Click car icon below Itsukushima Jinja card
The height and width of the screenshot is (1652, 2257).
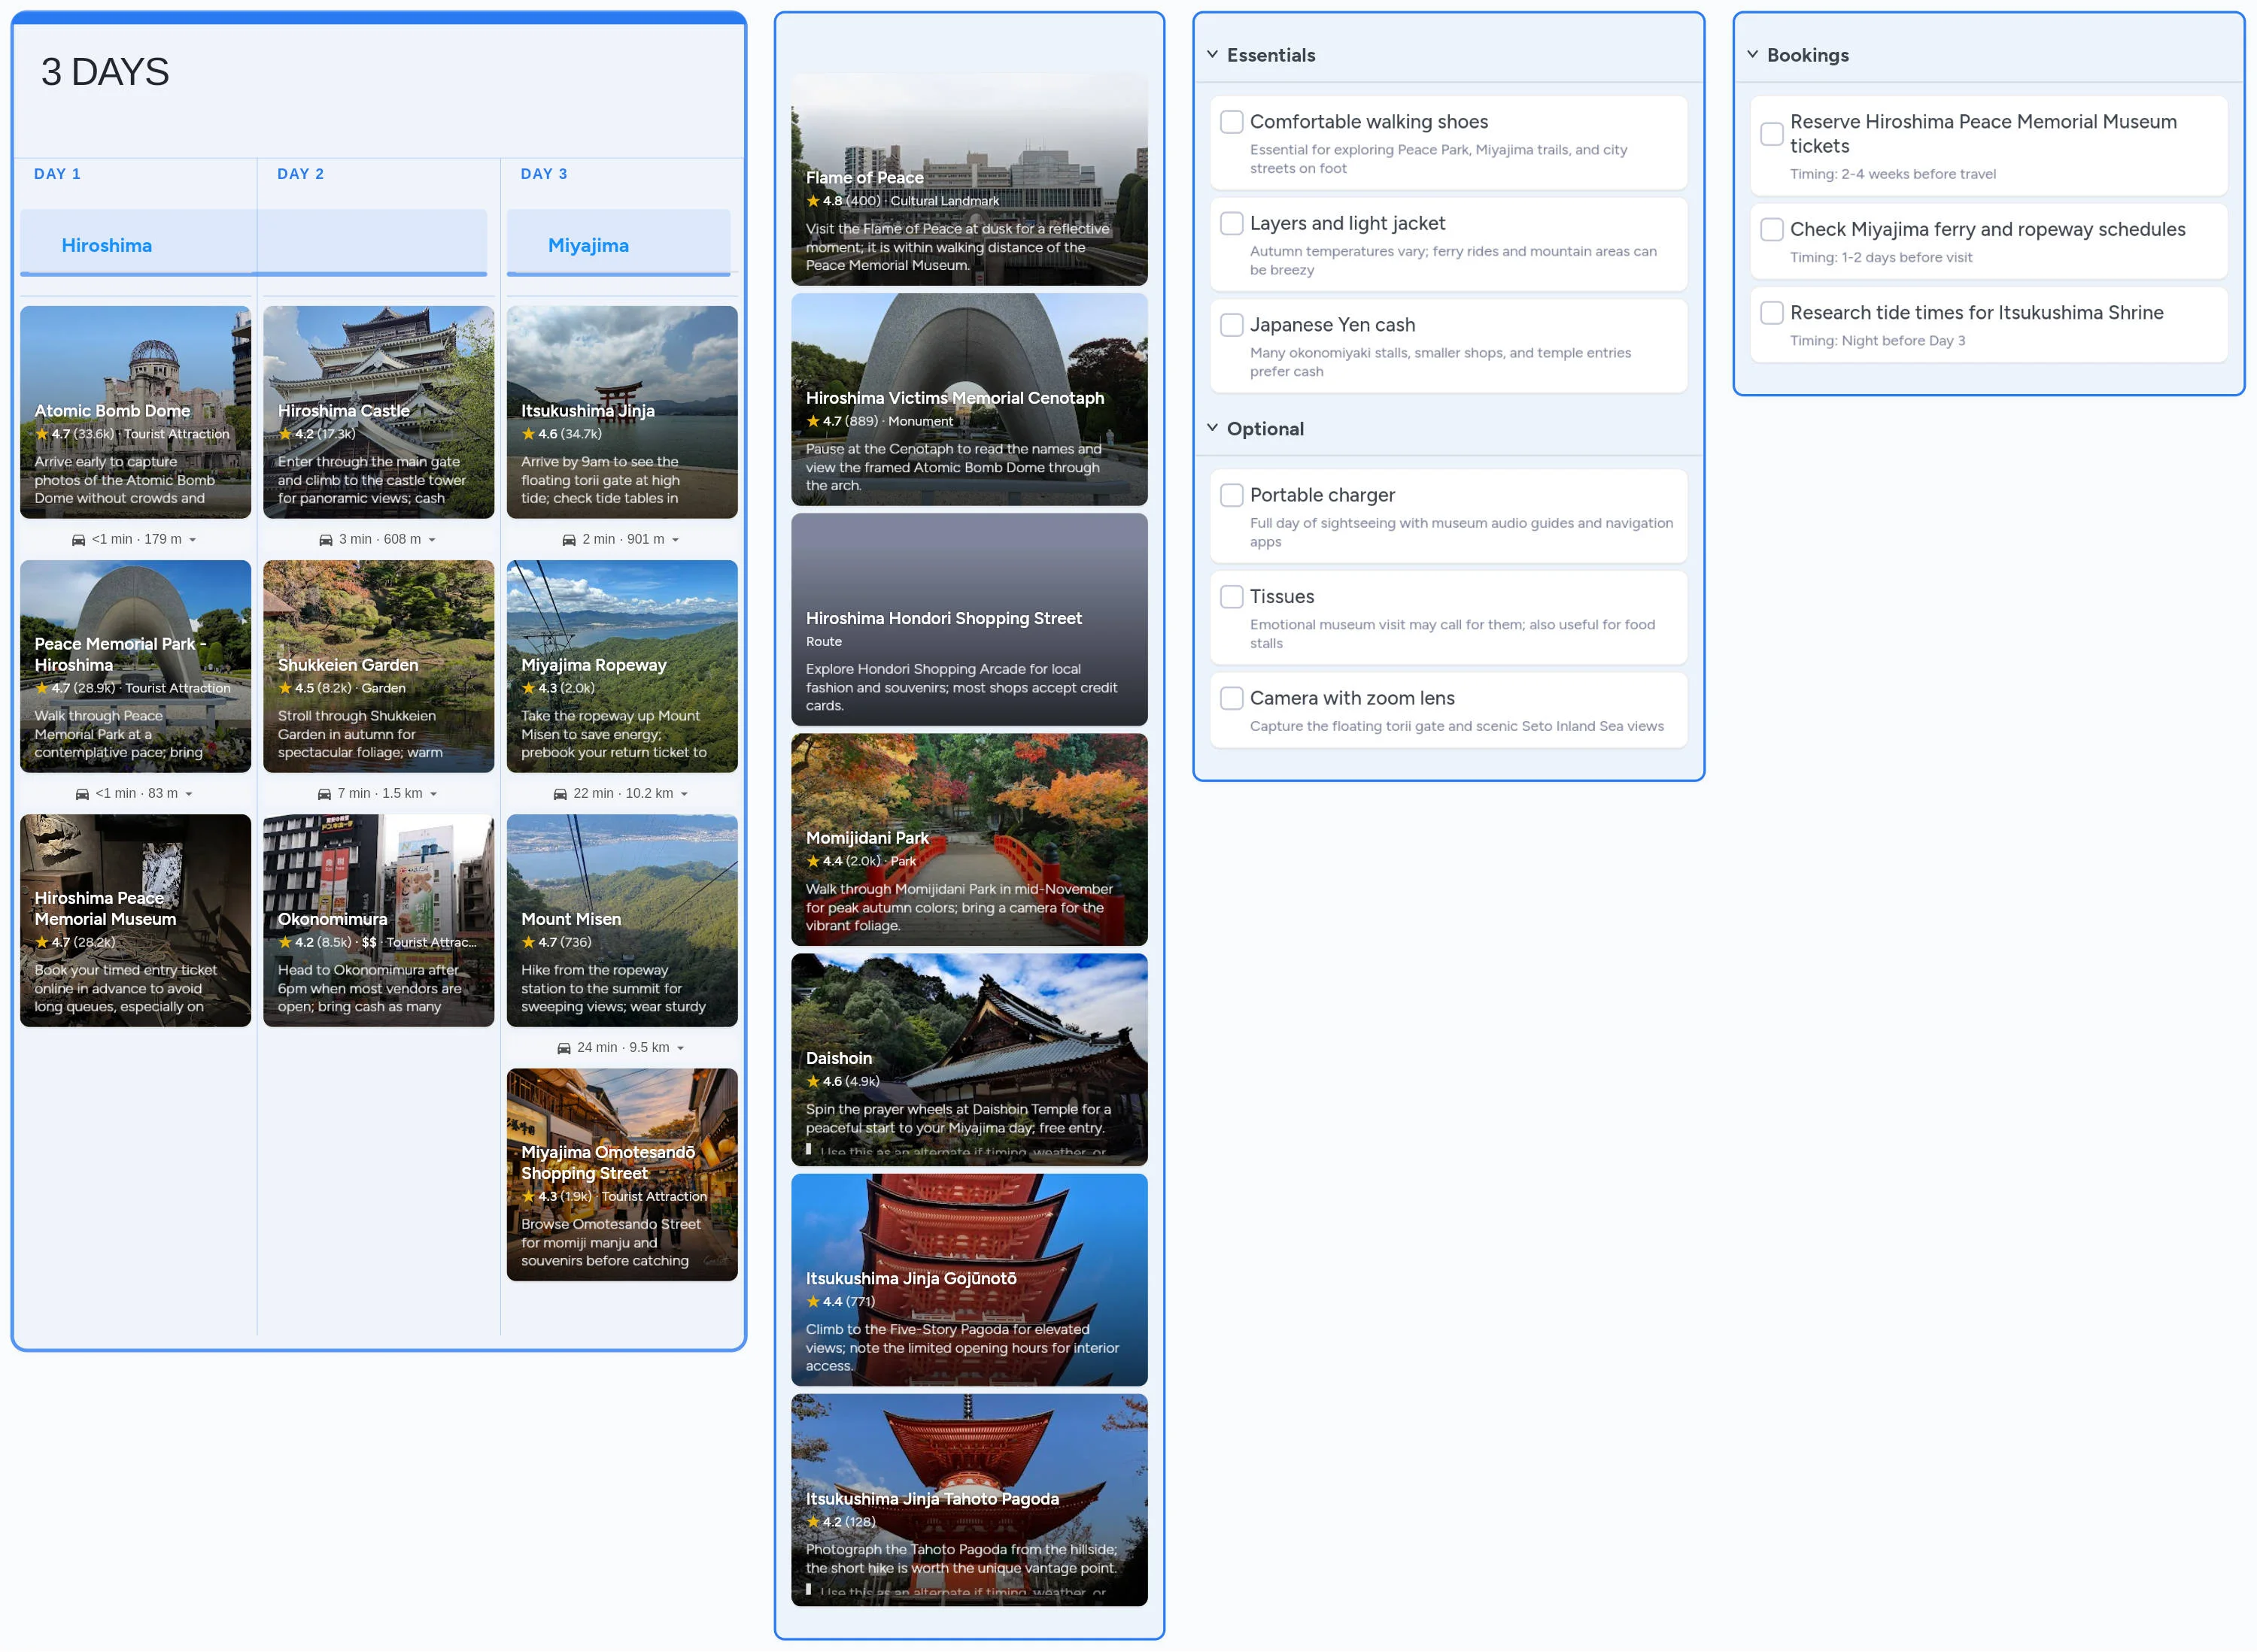tap(568, 540)
